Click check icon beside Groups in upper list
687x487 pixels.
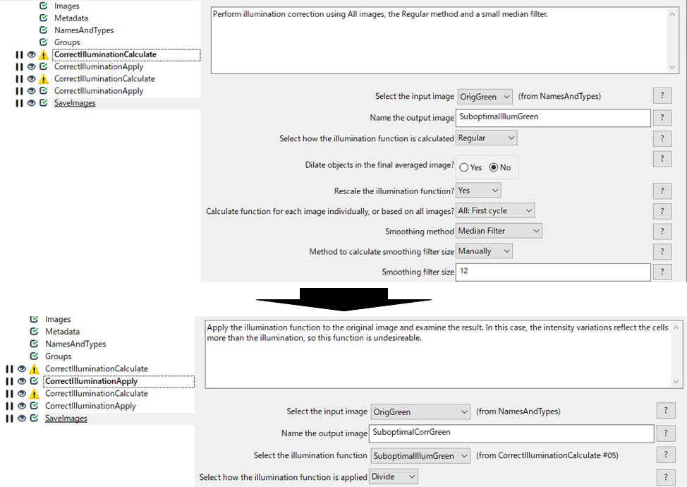[43, 42]
